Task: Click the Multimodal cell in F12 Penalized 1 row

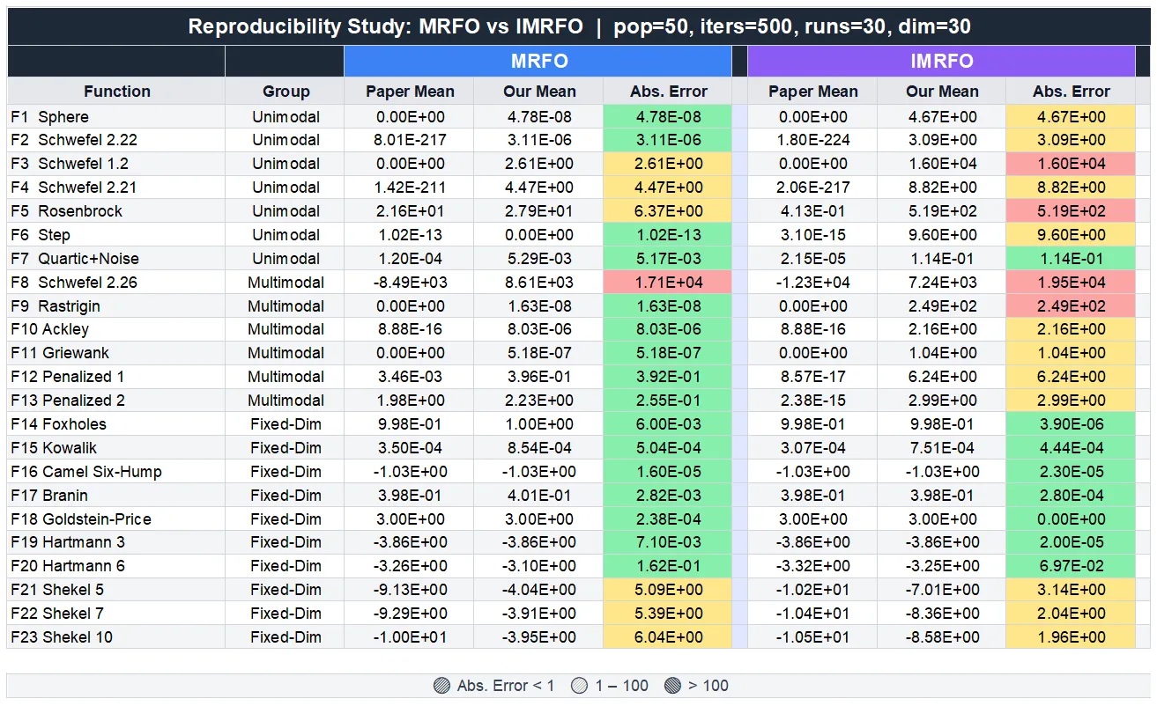Action: pos(286,377)
